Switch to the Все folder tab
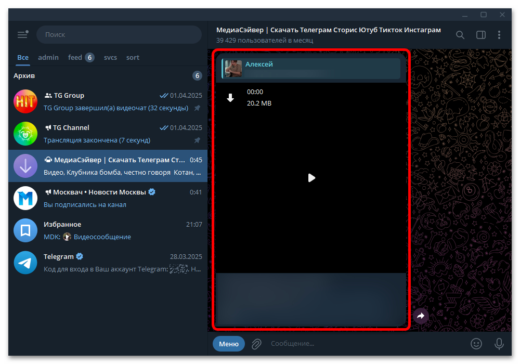520x364 pixels. click(23, 57)
